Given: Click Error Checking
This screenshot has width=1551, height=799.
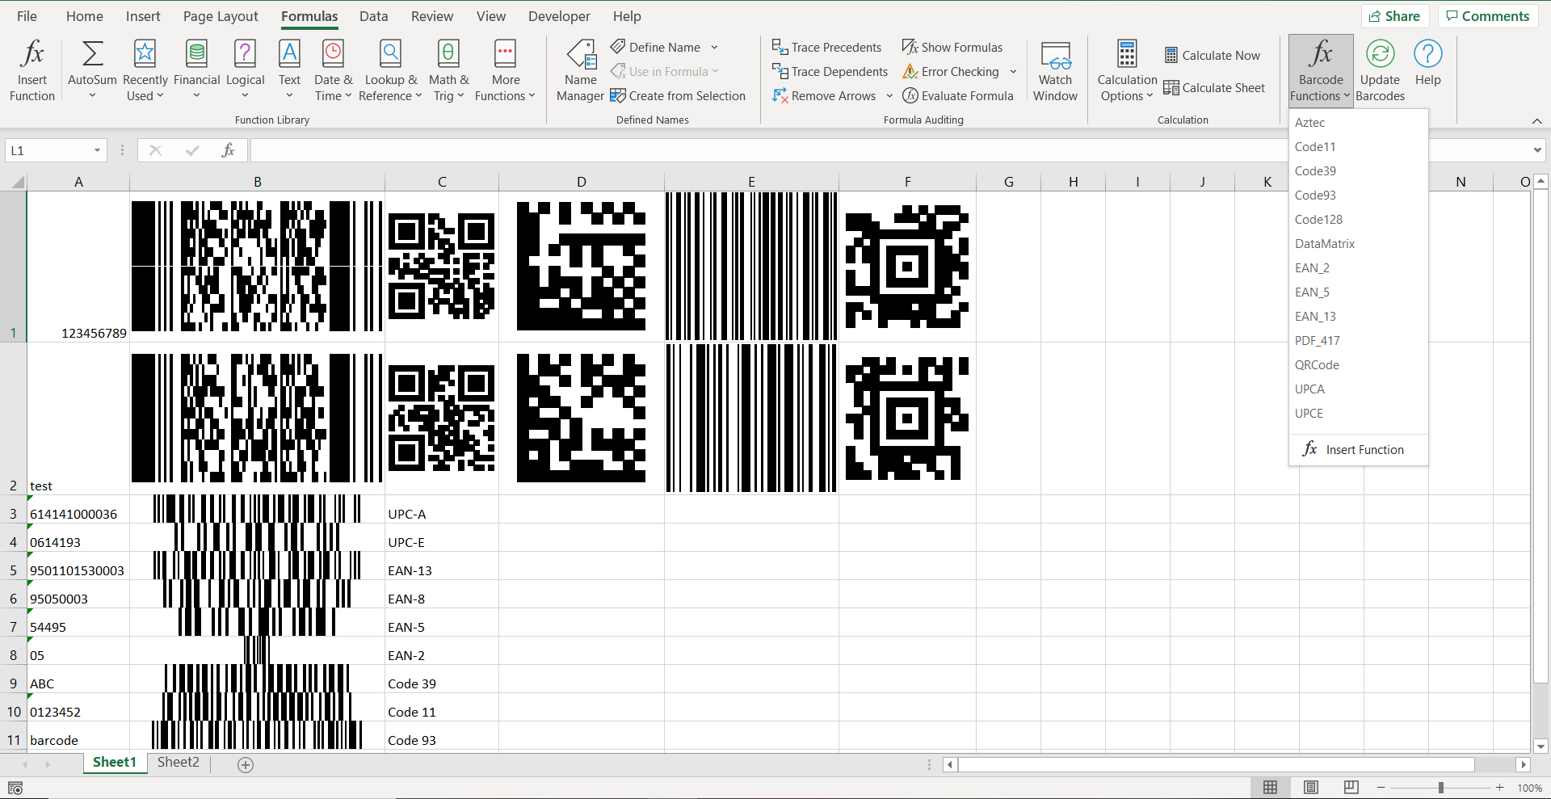Looking at the screenshot, I should [951, 71].
